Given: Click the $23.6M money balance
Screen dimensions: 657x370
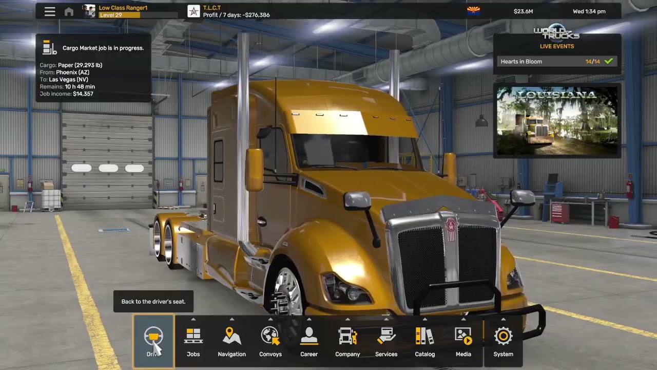Looking at the screenshot, I should [x=523, y=11].
